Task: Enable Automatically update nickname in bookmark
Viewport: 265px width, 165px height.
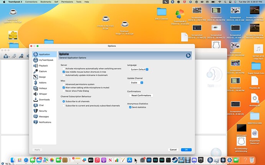Action: click(64, 75)
